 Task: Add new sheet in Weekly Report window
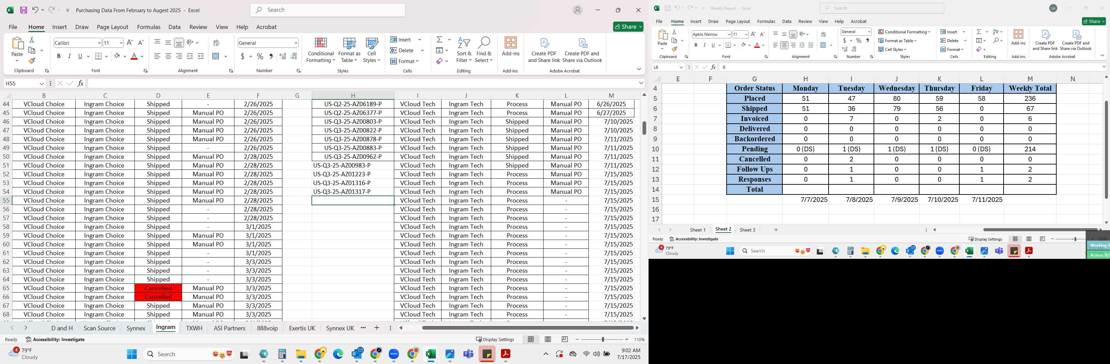pyautogui.click(x=776, y=230)
